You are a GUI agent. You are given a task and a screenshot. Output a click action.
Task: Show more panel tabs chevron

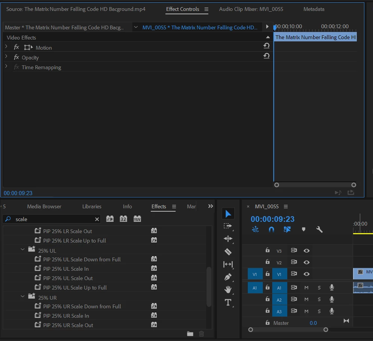point(211,206)
